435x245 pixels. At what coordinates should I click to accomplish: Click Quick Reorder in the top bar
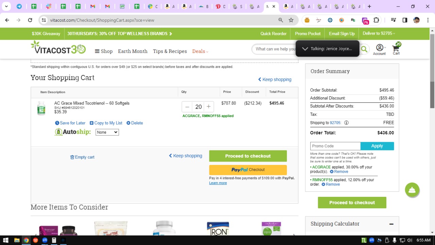point(274,34)
